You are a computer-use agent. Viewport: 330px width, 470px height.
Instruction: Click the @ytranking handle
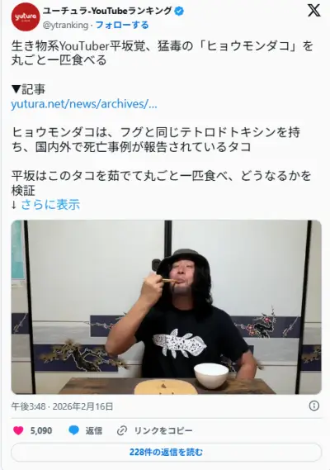(65, 25)
